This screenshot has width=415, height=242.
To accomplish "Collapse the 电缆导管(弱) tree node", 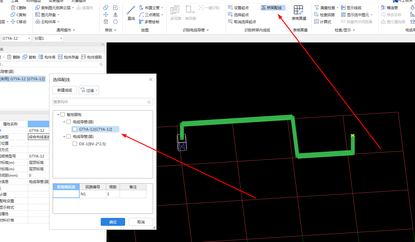I will [x=64, y=122].
